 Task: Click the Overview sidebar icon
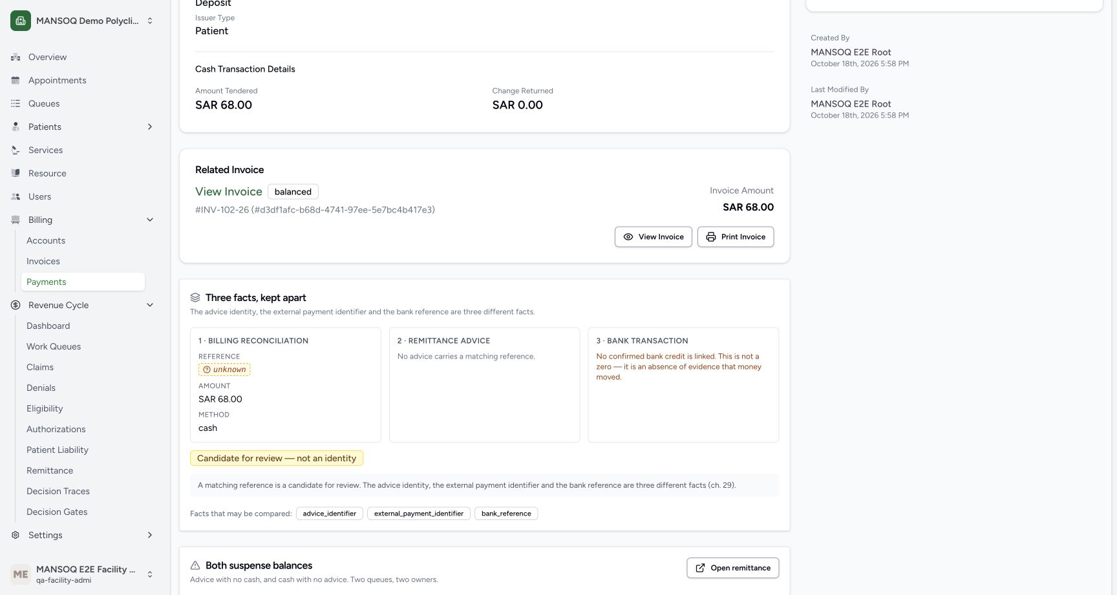pyautogui.click(x=16, y=57)
